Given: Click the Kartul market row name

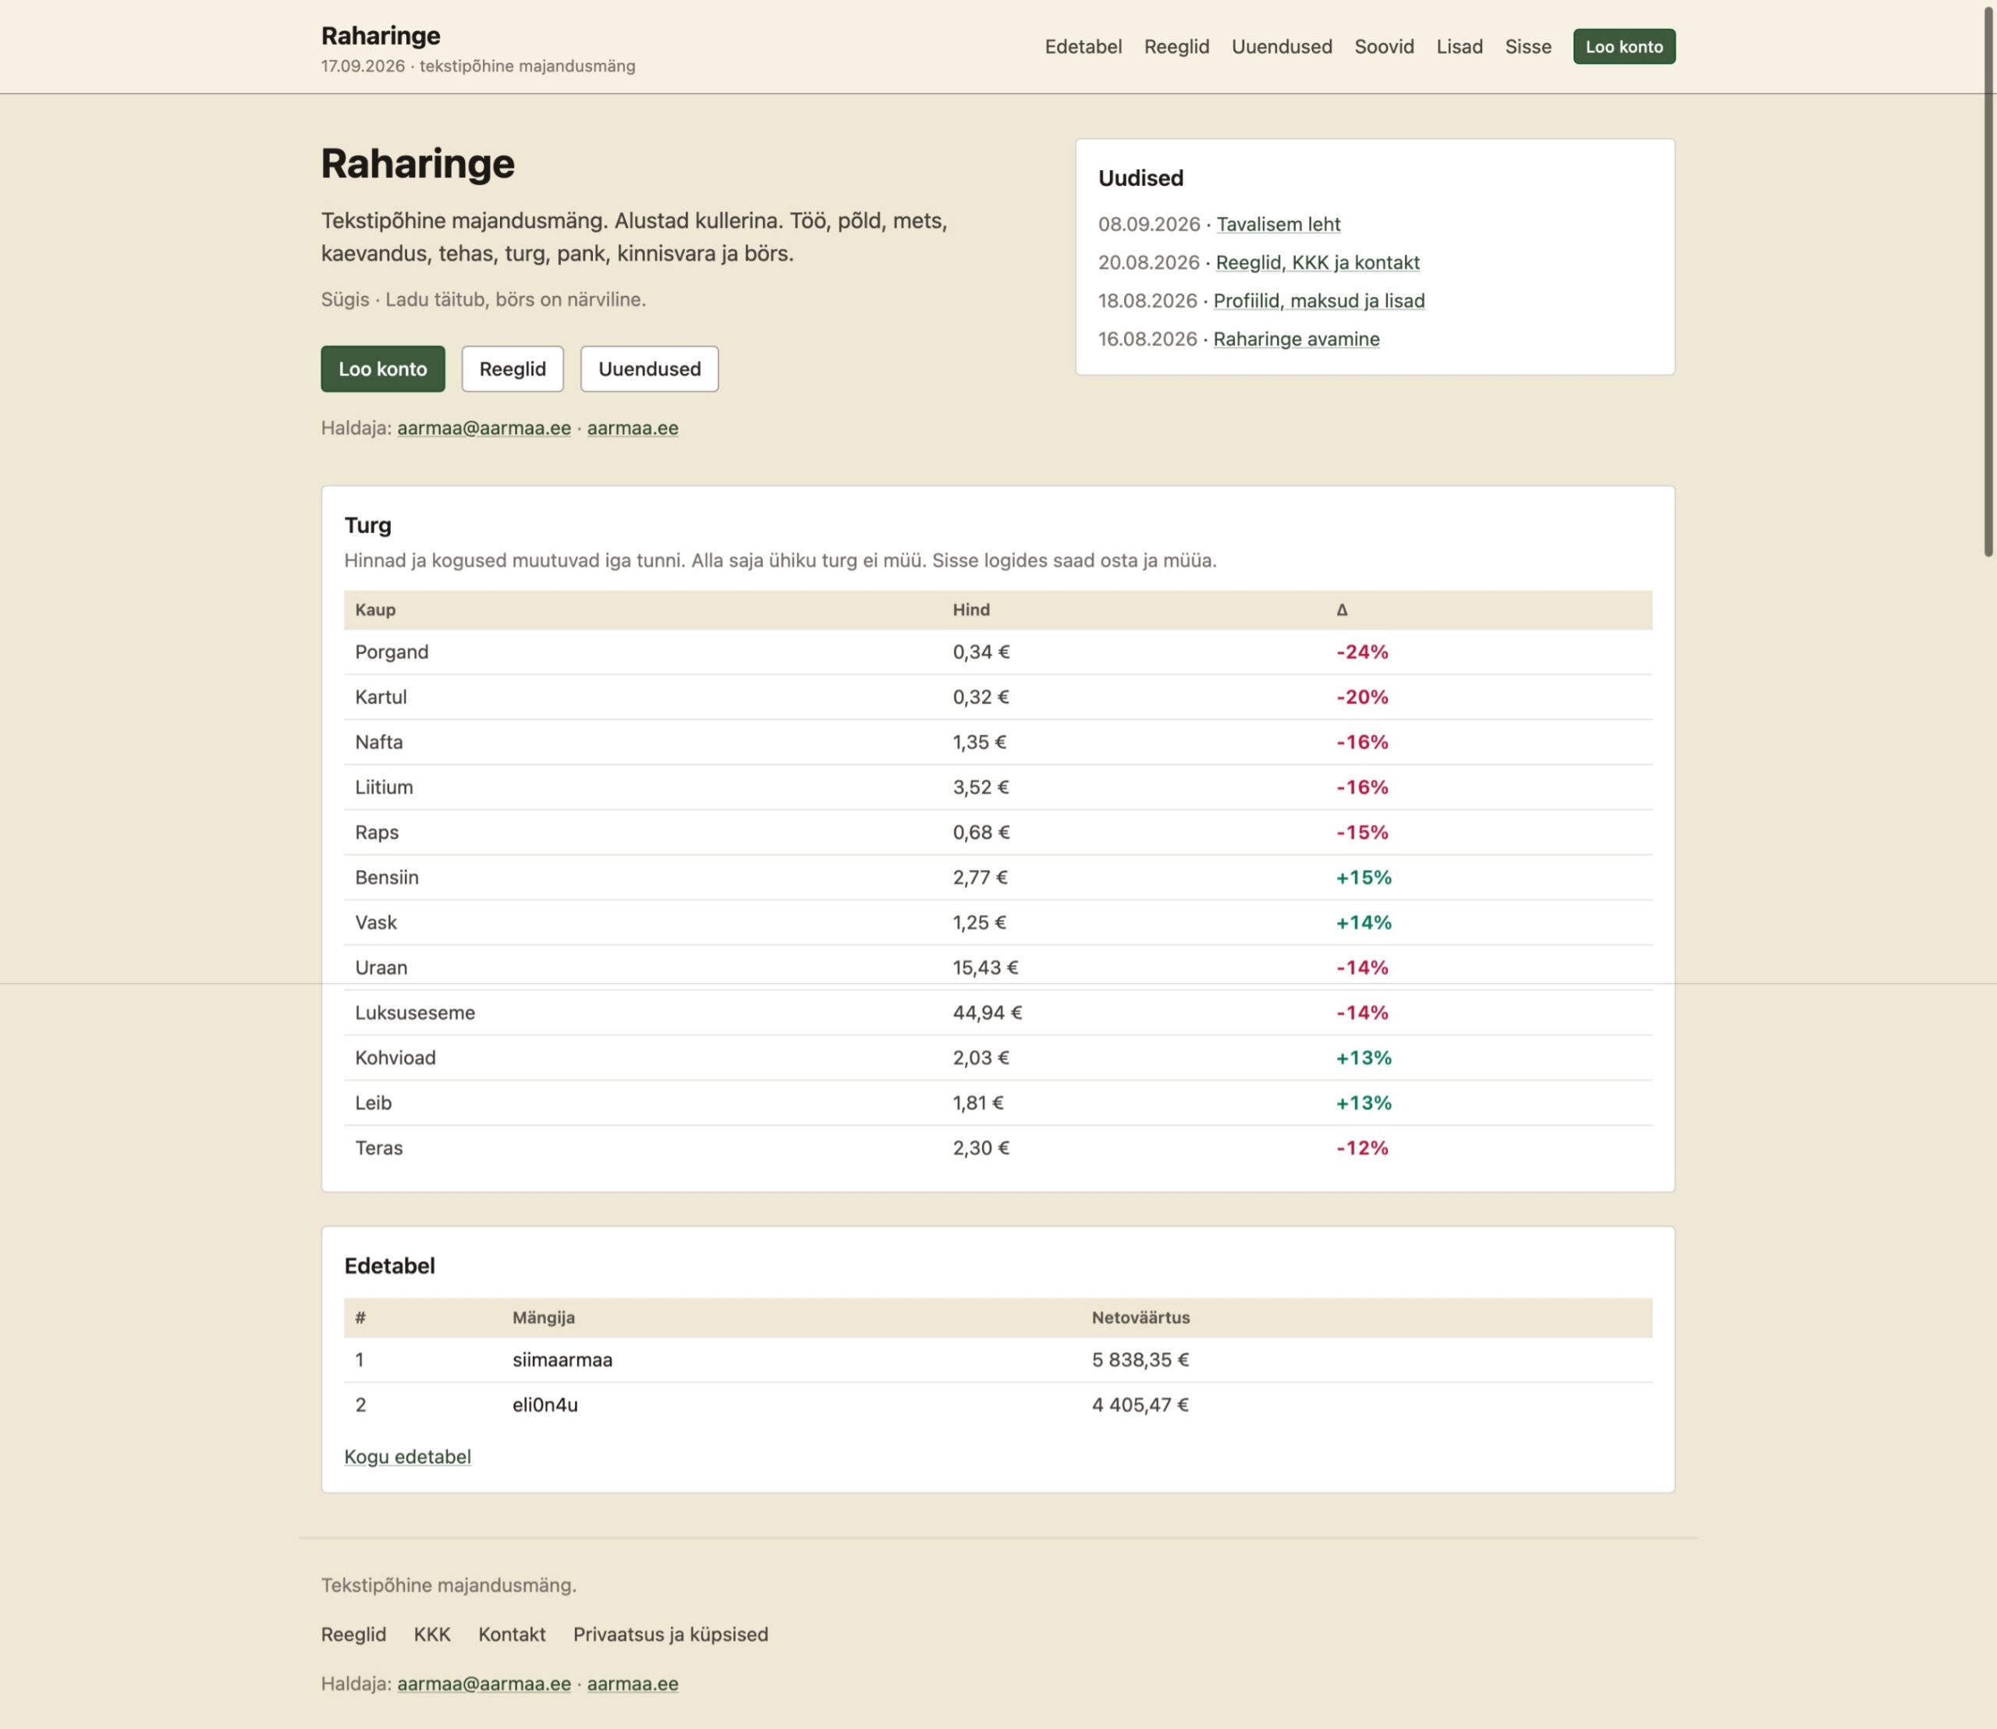Looking at the screenshot, I should [381, 697].
